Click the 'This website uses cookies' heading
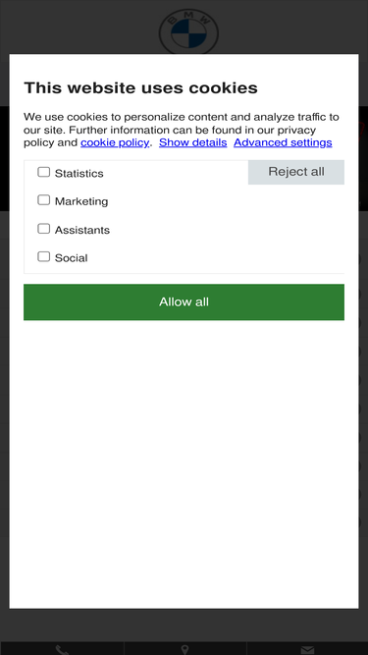This screenshot has height=655, width=368. pos(140,87)
